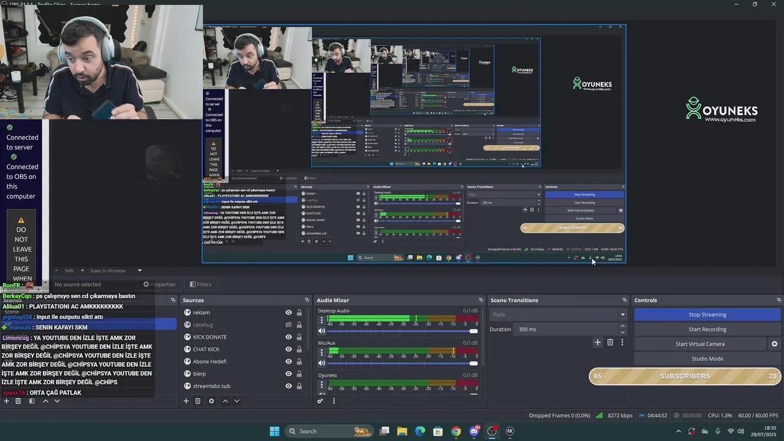Hide the CHAT KICK source
The image size is (784, 441).
coord(288,349)
